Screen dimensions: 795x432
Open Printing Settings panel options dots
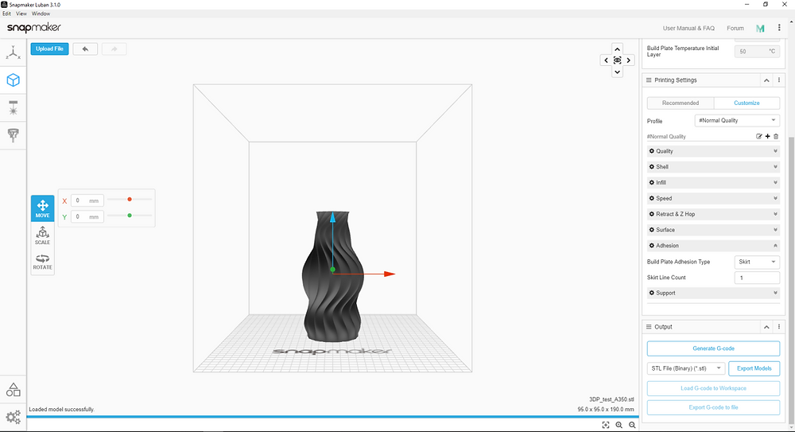[779, 80]
